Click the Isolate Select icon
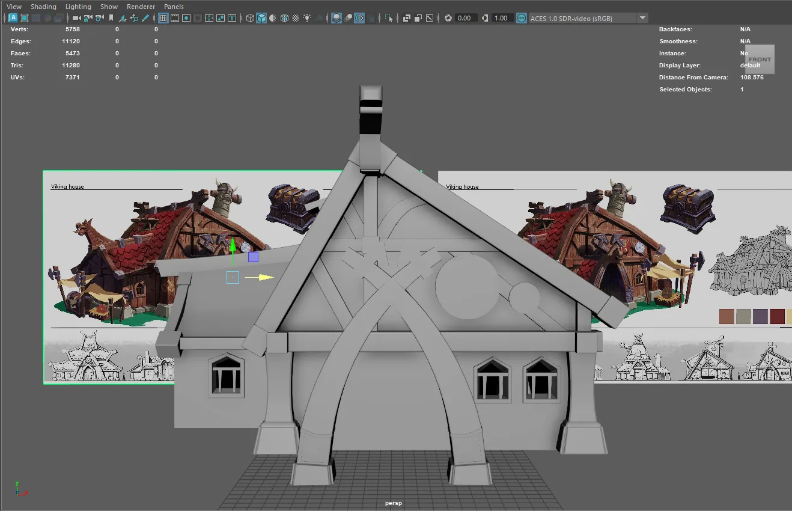The height and width of the screenshot is (511, 792). 389,18
